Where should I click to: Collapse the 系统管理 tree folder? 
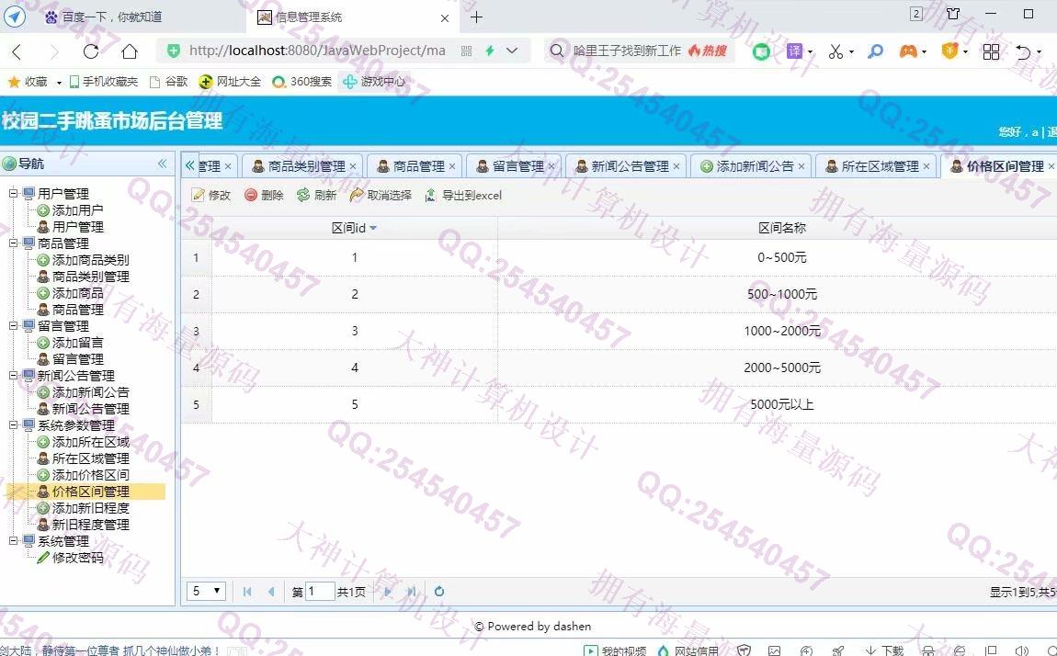13,541
